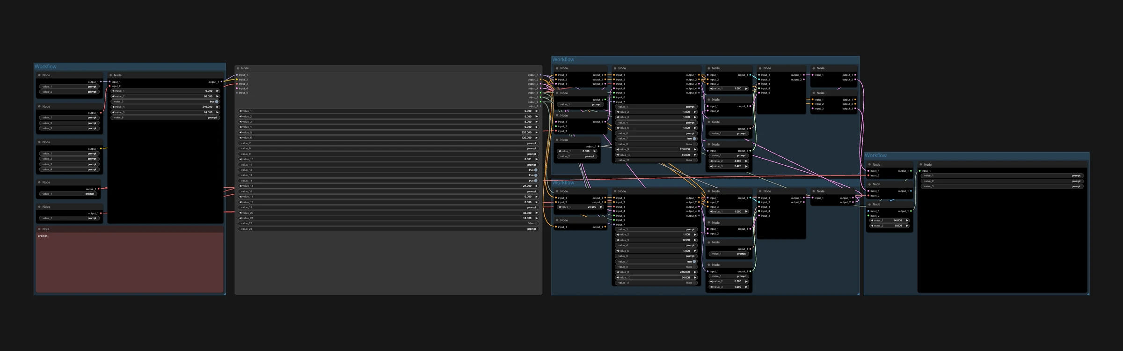1123x351 pixels.
Task: Collapse the large center node via its title dot
Action: click(238, 68)
